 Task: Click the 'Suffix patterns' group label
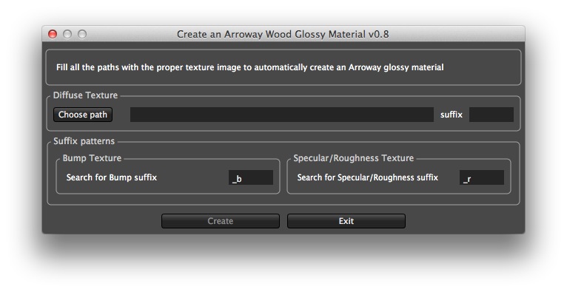tap(84, 141)
